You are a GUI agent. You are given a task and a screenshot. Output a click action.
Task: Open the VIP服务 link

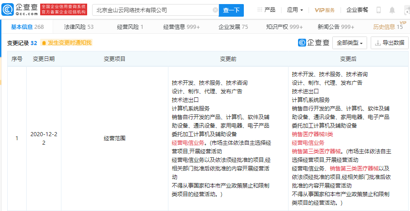pos(325,10)
